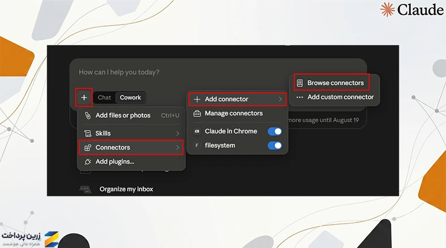
Task: Open the Add connector submenu
Action: (x=237, y=100)
